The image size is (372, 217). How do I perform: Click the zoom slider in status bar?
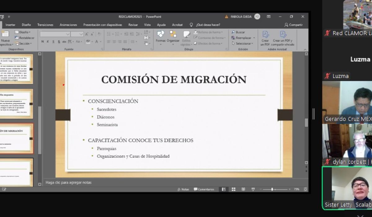[272, 189]
